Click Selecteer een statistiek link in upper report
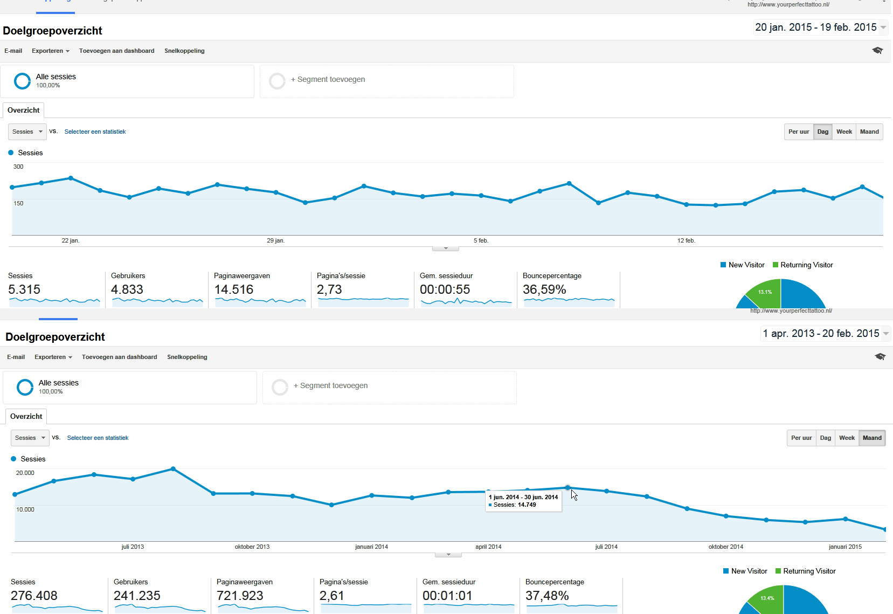Viewport: 893px width, 614px height. coord(95,132)
